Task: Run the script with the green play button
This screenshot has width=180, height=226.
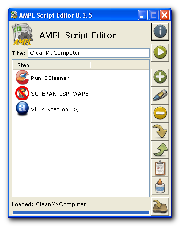Action: [160, 52]
